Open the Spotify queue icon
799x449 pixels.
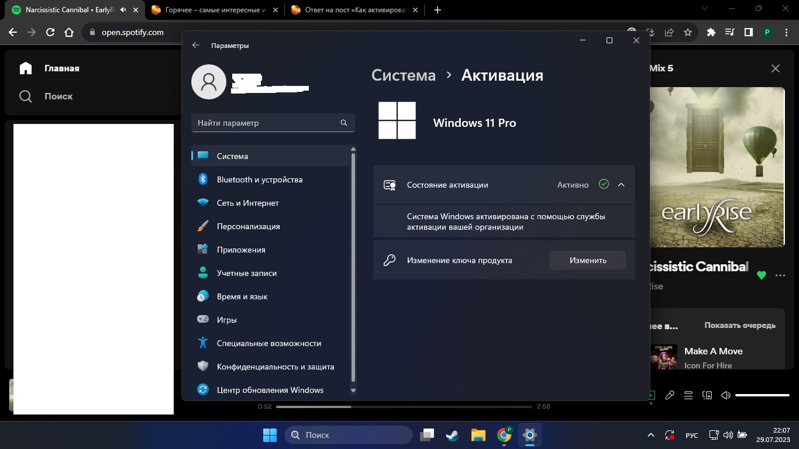(x=688, y=395)
